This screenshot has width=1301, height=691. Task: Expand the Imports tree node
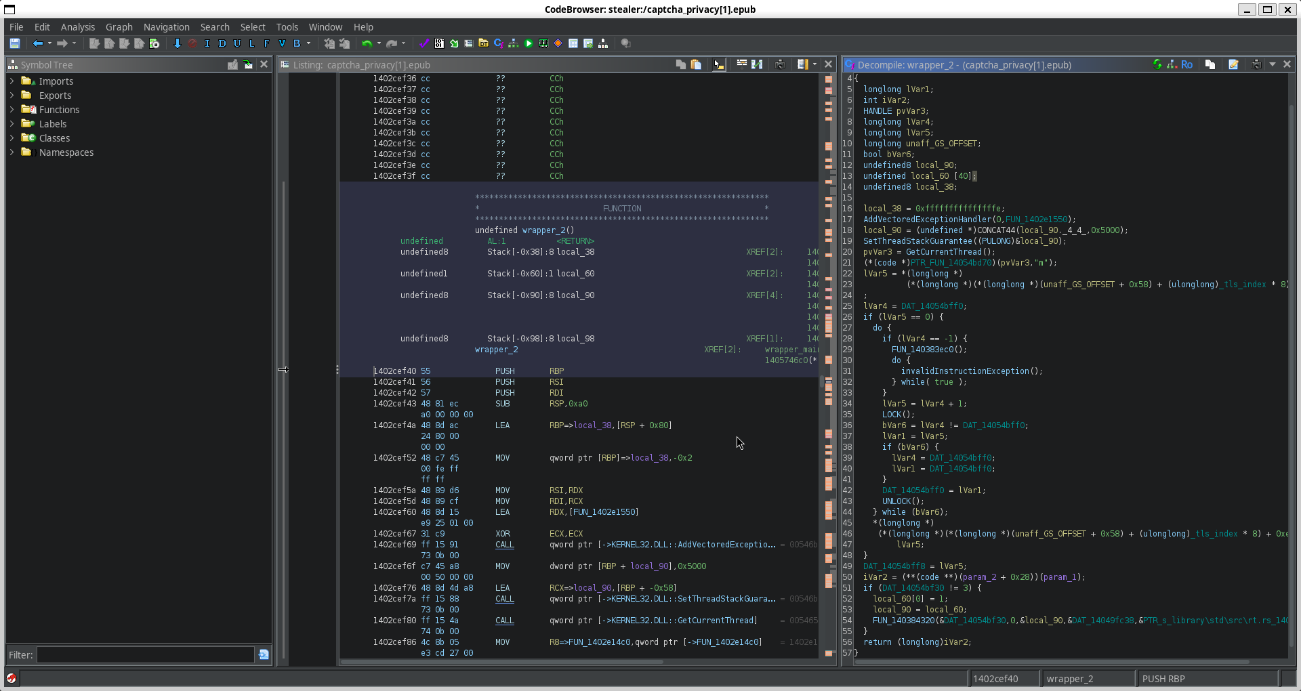point(12,81)
